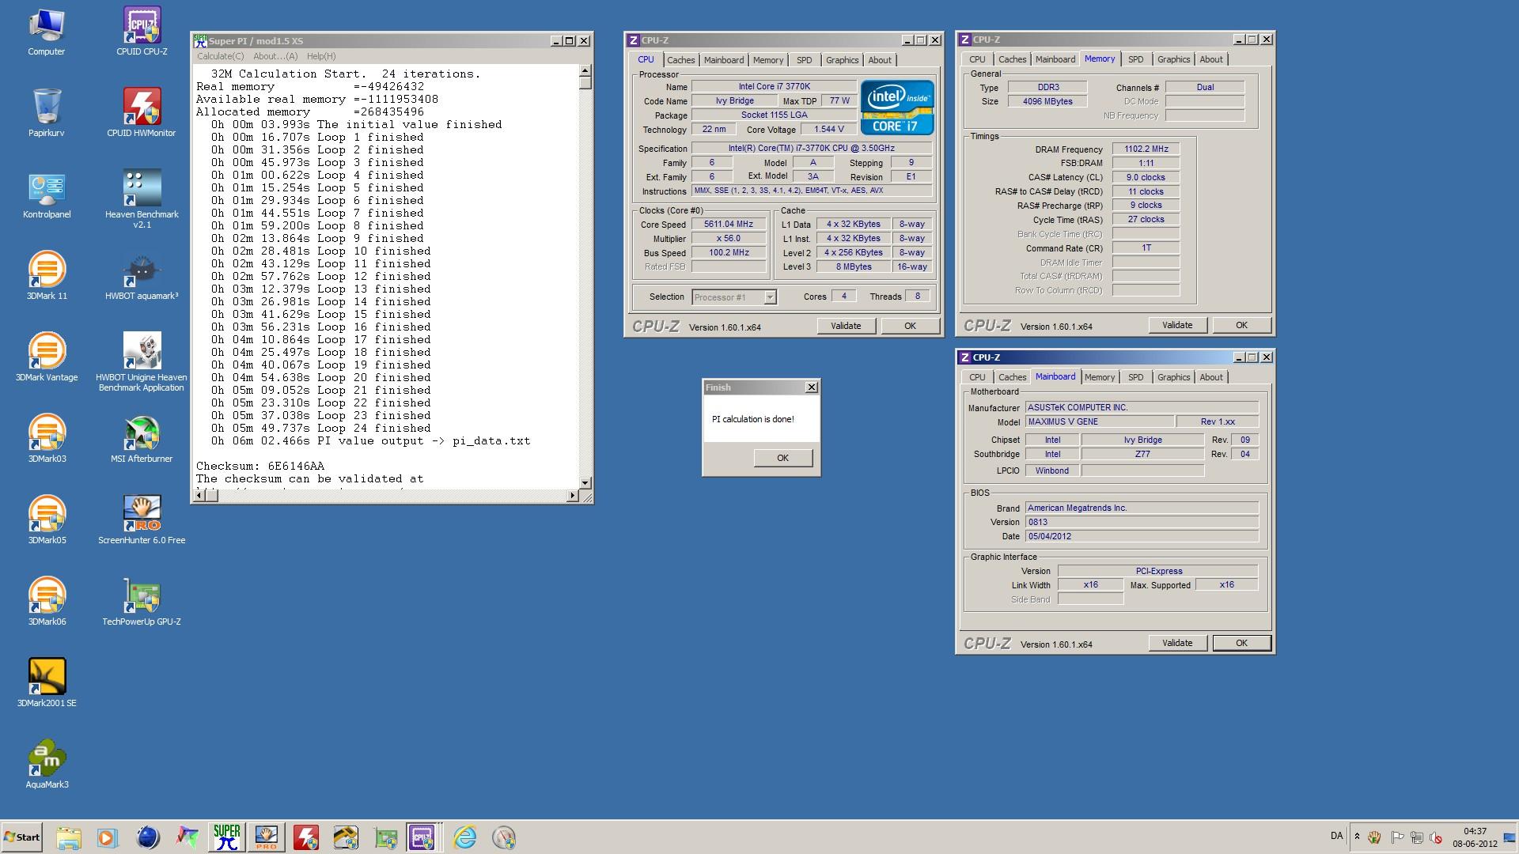Open the CPUID HWMonitor desktop icon

(142, 112)
